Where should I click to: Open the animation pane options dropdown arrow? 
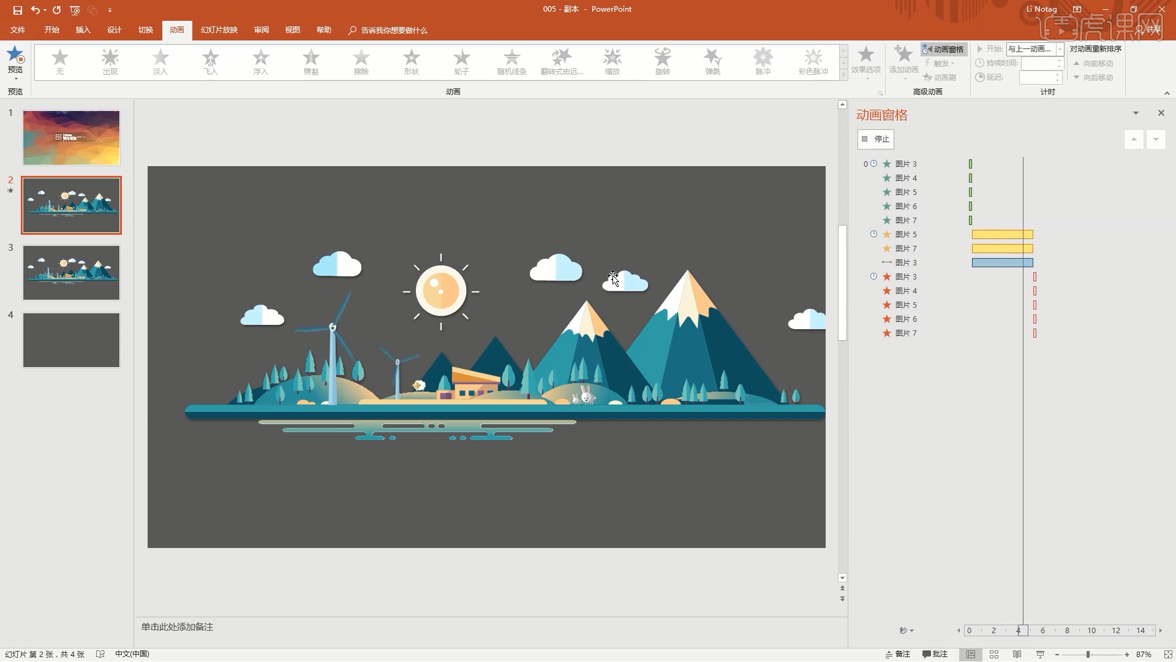coord(1136,113)
